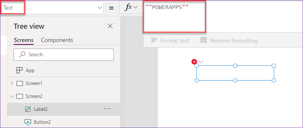Click the Label2 pencil icon
This screenshot has height=128, width=303.
[x=28, y=109]
